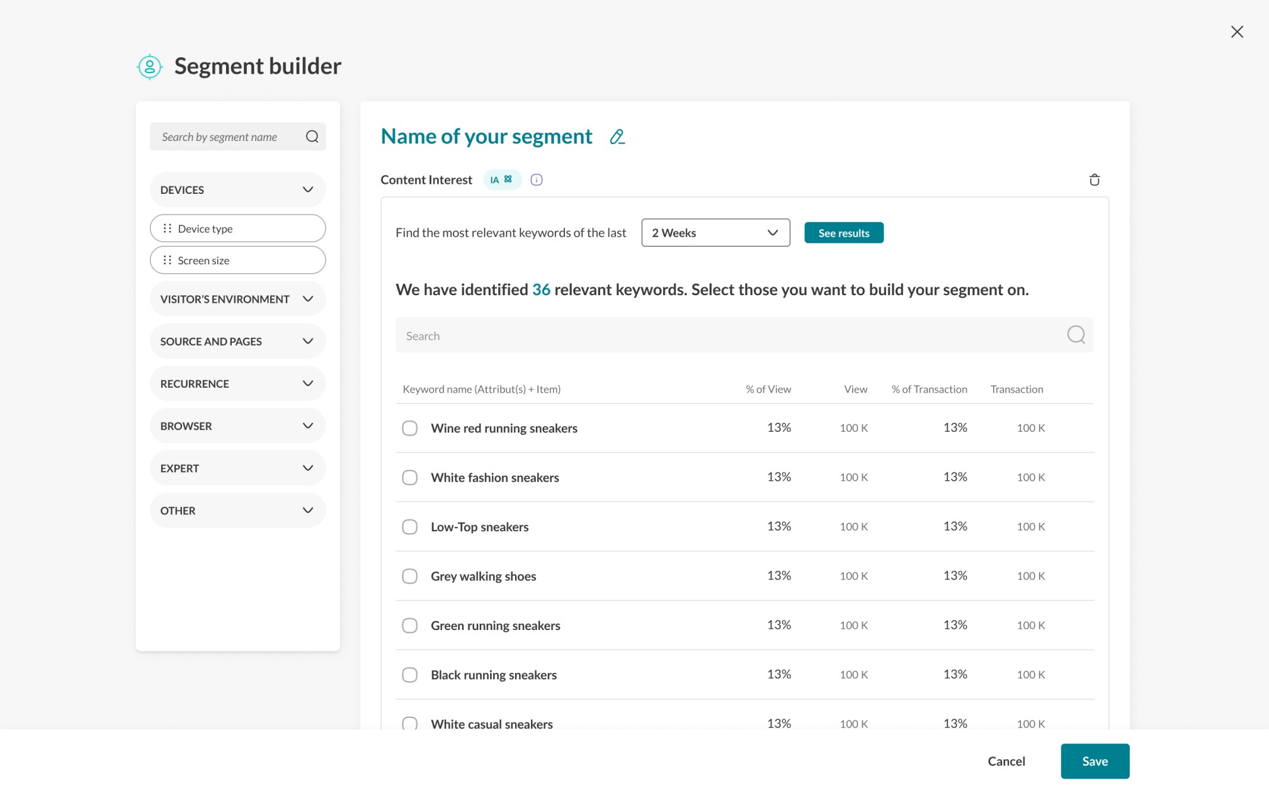Click the Segment builder target logo icon
Image resolution: width=1269 pixels, height=793 pixels.
(150, 66)
